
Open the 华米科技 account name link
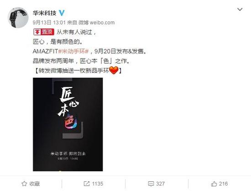[44, 13]
